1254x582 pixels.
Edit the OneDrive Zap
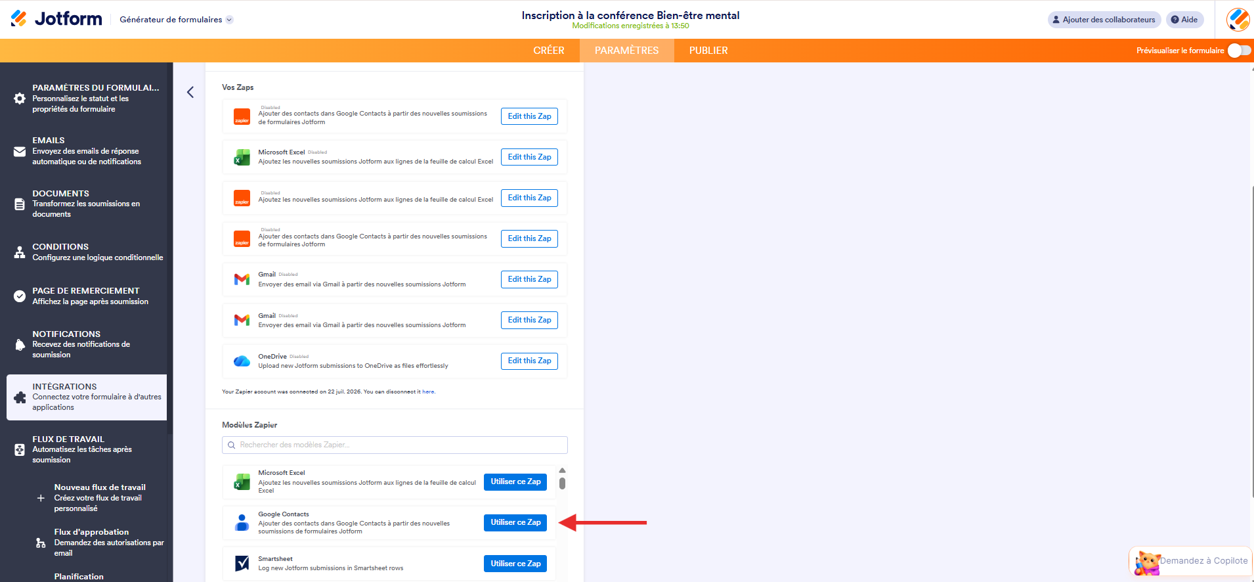coord(529,361)
